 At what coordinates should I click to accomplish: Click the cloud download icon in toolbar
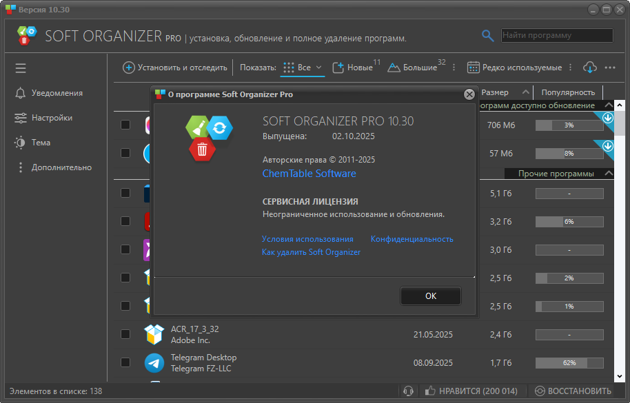(589, 68)
